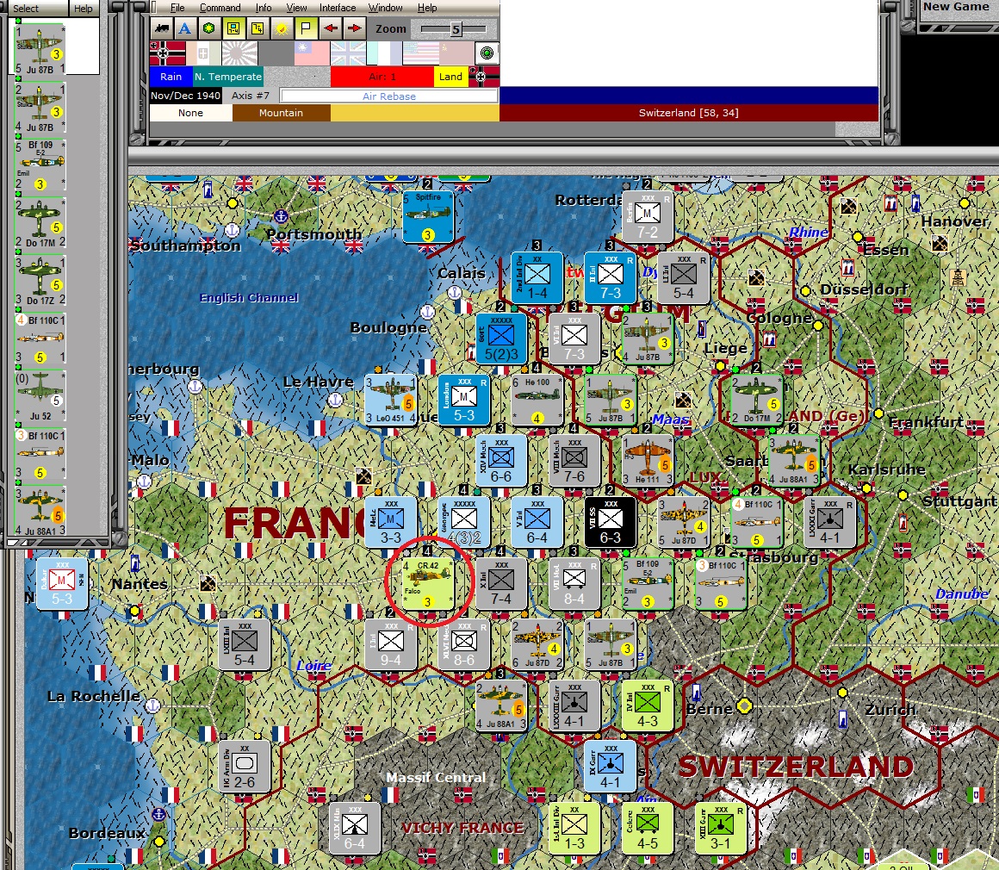Open the View menu

point(296,8)
